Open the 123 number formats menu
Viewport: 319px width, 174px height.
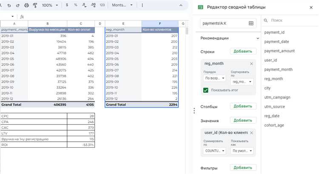pos(102,5)
